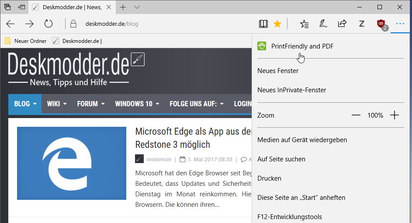Click the 100% zoom value
The height and width of the screenshot is (223, 412).
[x=375, y=115]
